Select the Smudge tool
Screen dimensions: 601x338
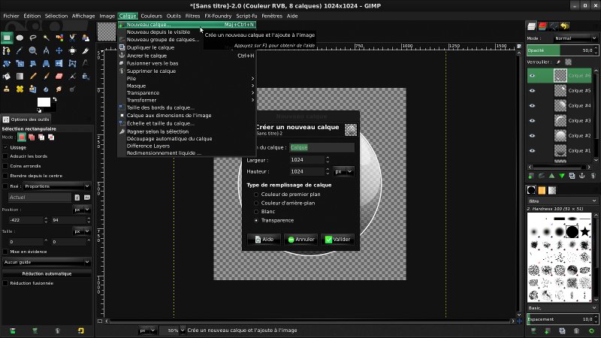[59, 89]
